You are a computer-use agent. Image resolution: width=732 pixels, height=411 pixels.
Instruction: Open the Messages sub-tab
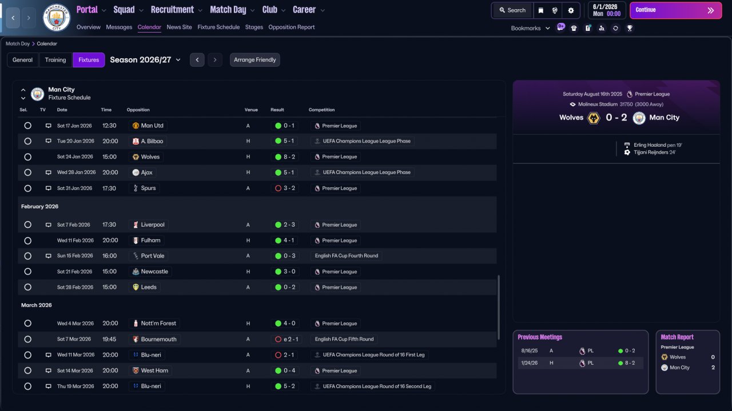119,27
